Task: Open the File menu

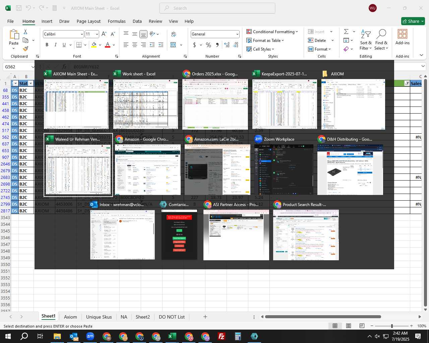Action: coord(10,21)
